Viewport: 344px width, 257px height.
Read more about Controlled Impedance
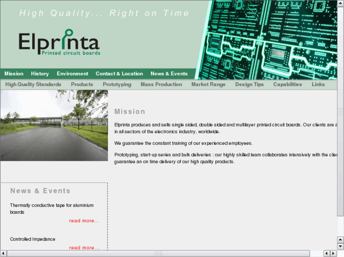click(84, 248)
